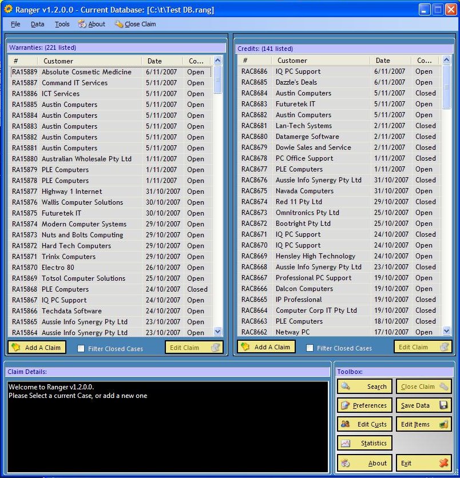Click Close Claim in the menu toolbar

(x=135, y=24)
